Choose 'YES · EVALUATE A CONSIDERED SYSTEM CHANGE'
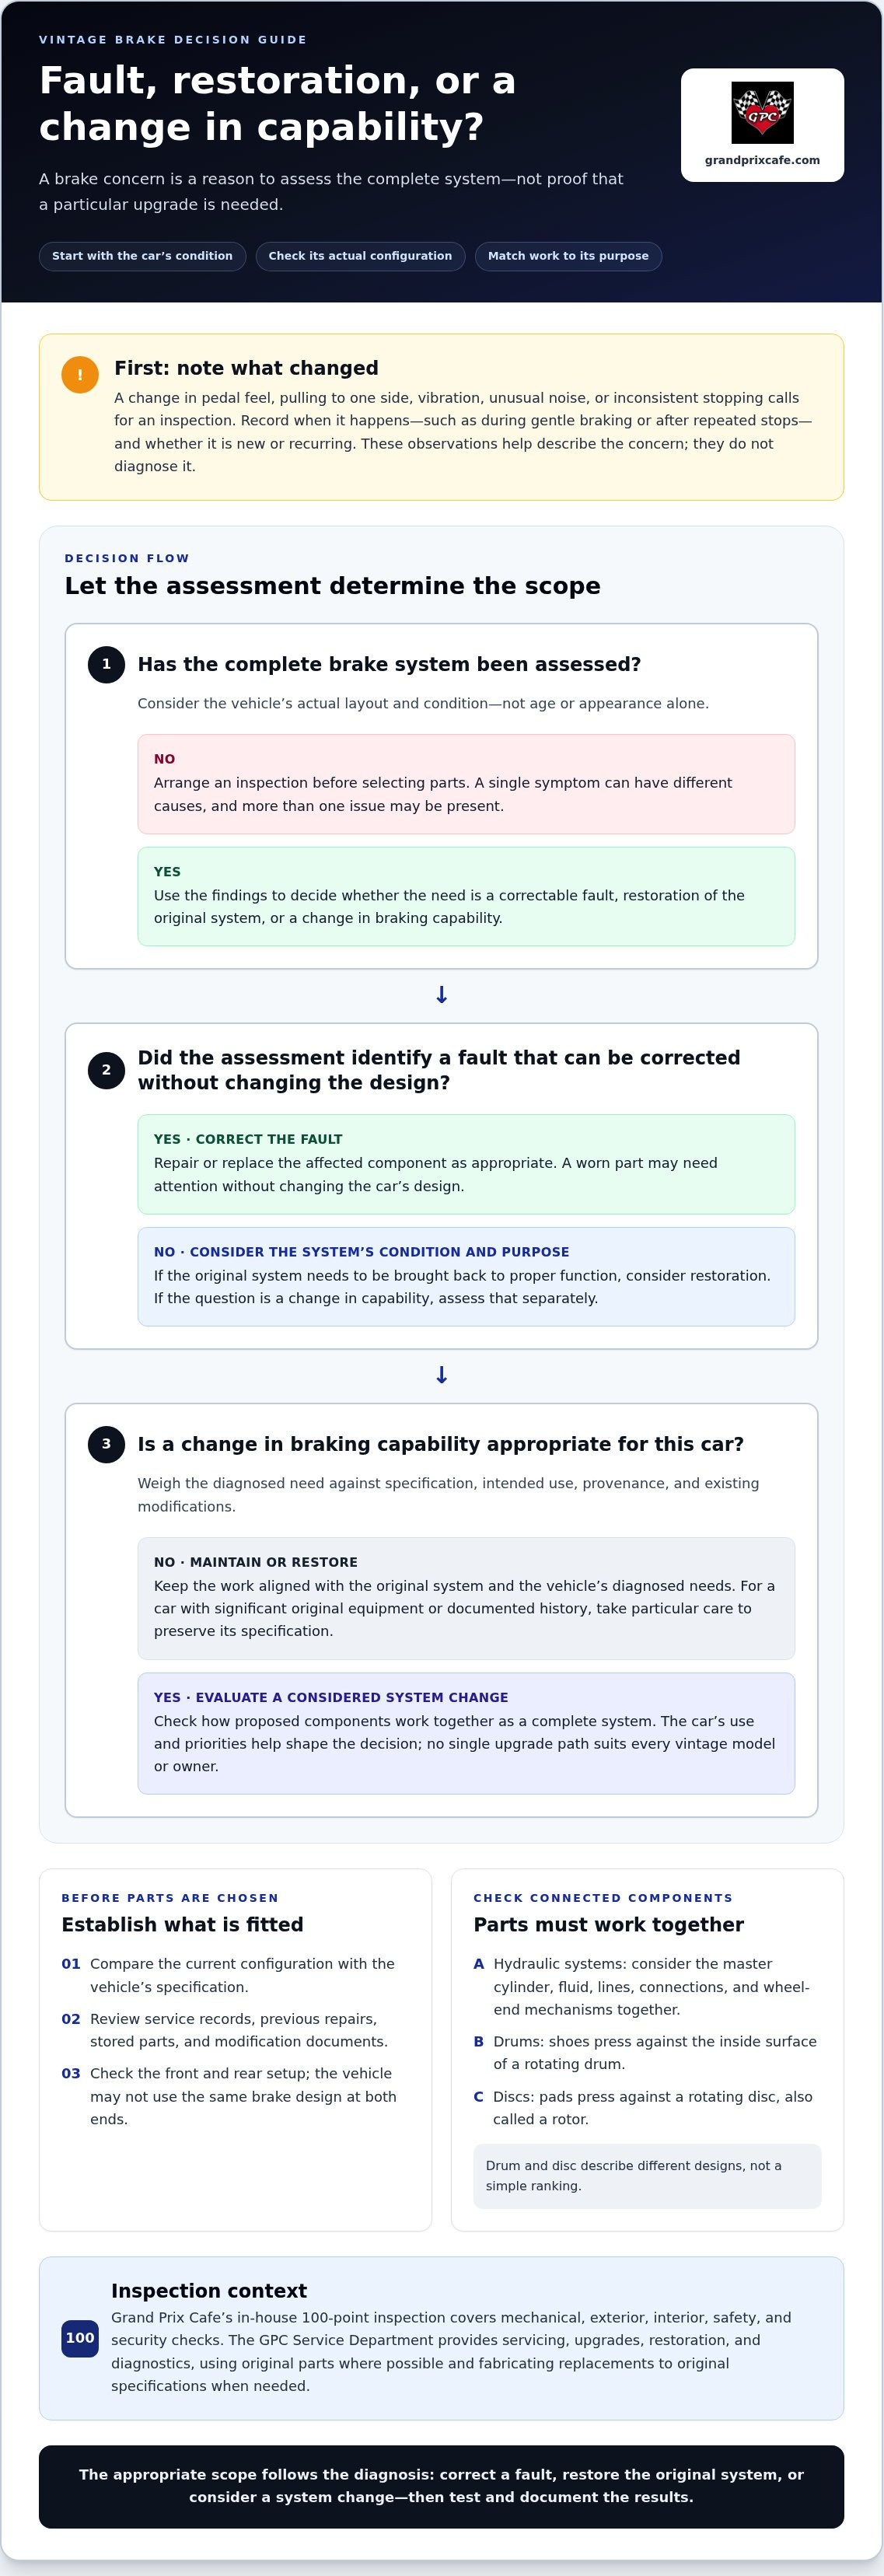 point(466,1733)
